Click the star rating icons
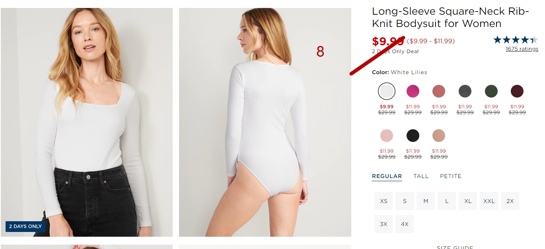 click(x=516, y=40)
